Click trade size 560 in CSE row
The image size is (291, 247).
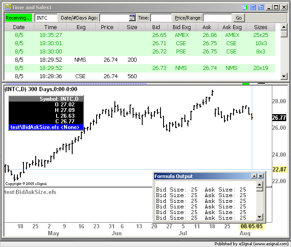(132, 76)
